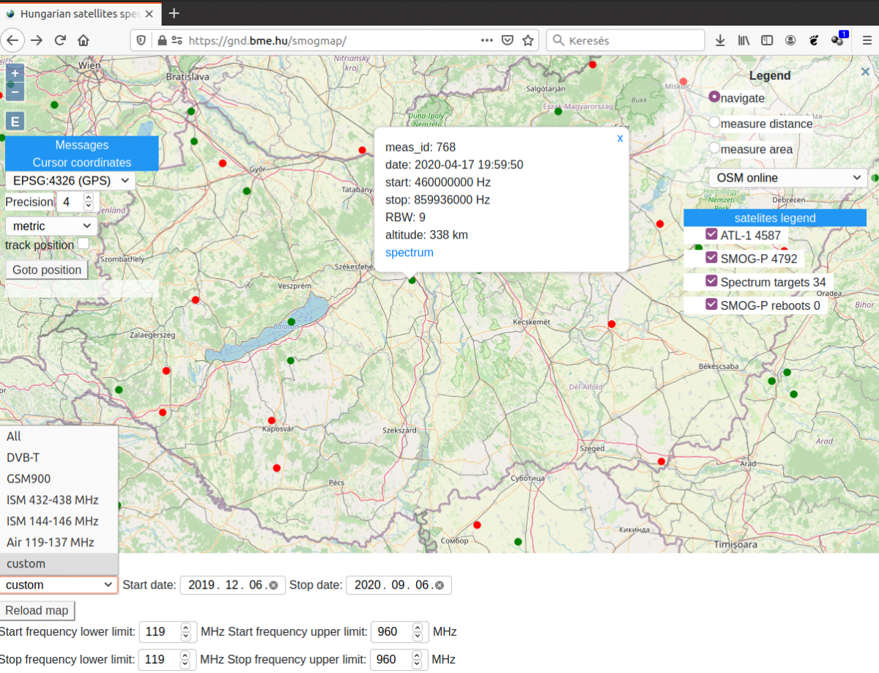Select the measure distance radio option

click(x=714, y=123)
